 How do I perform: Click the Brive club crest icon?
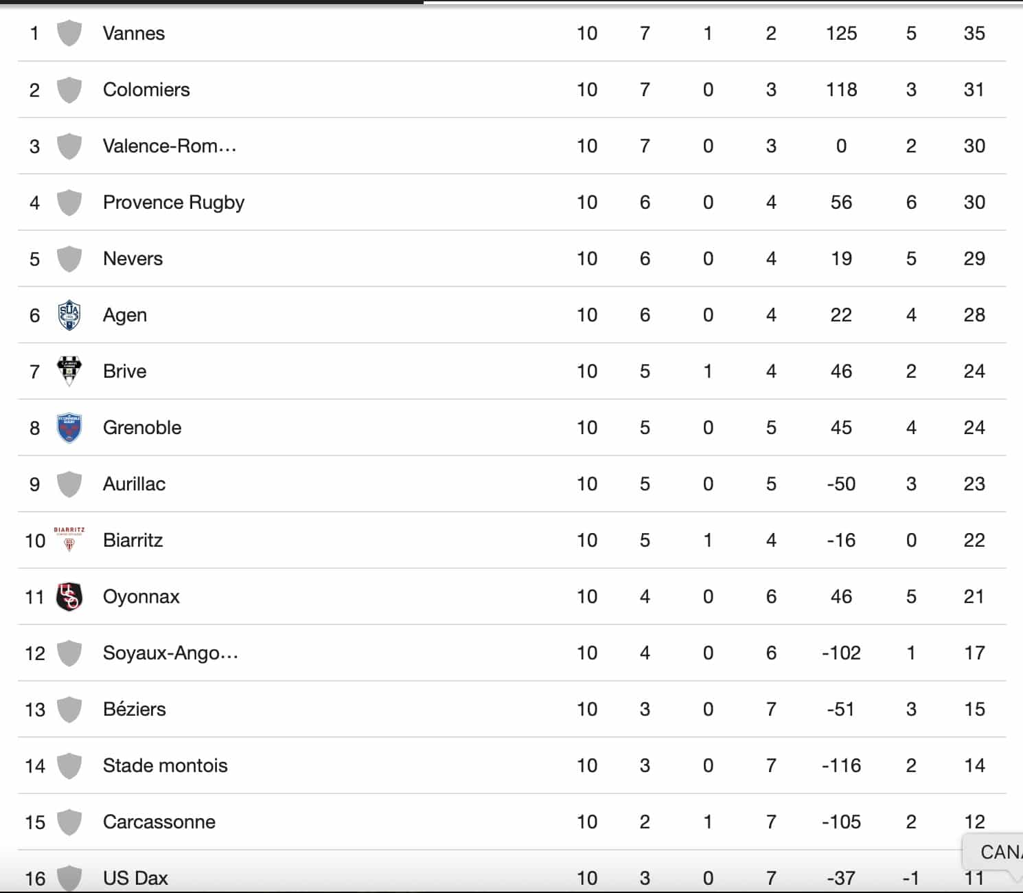(69, 371)
